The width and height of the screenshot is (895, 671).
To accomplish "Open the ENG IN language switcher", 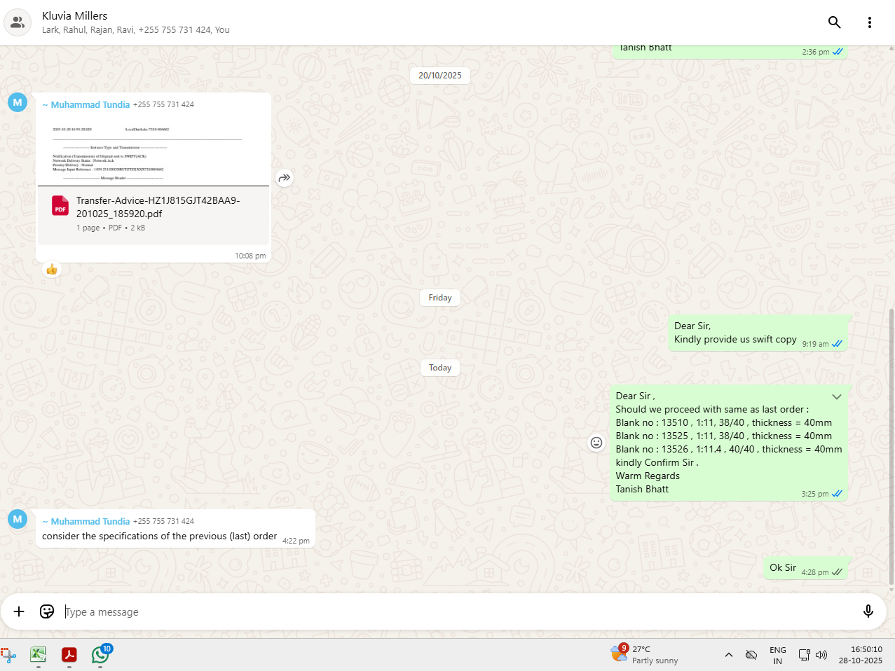I will pyautogui.click(x=777, y=655).
